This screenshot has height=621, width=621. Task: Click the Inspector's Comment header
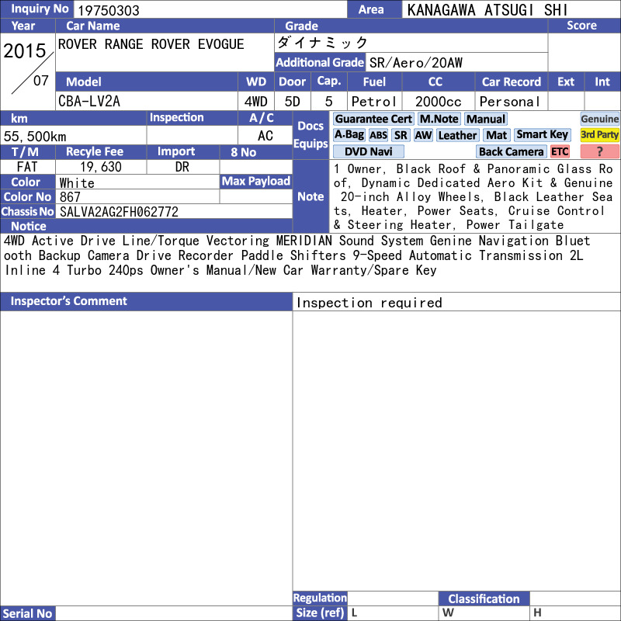pos(68,301)
